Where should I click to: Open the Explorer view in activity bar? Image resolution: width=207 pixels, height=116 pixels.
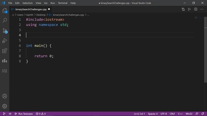(5, 11)
